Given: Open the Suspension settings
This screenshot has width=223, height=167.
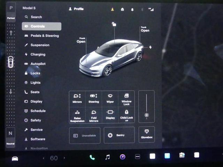Looking at the screenshot, I should tap(37, 45).
